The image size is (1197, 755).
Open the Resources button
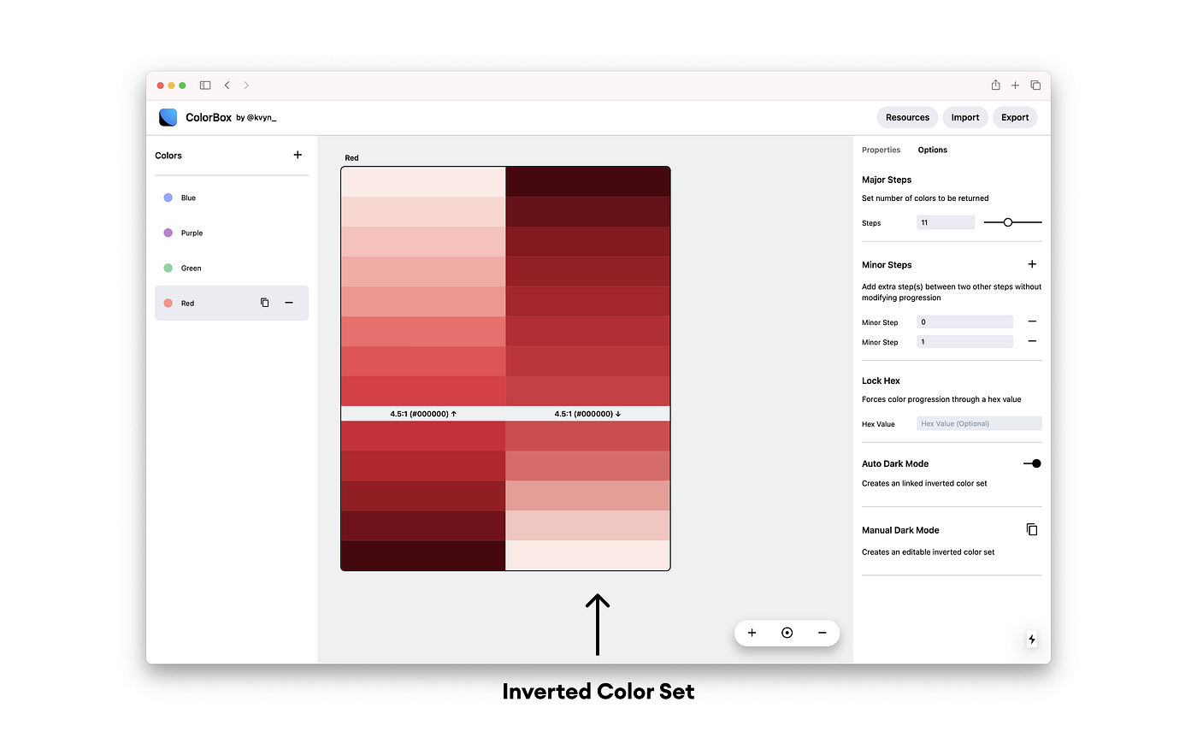(907, 118)
